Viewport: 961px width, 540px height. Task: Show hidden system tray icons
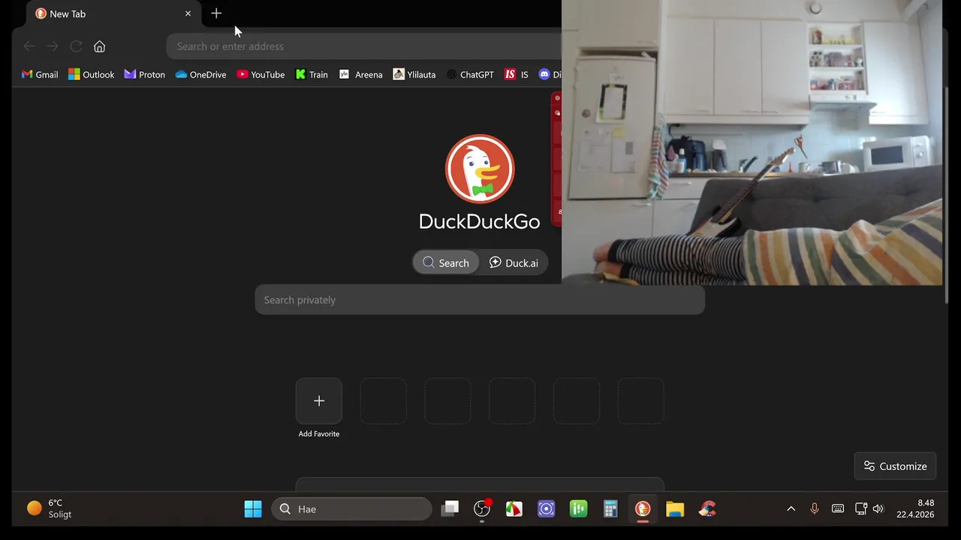tap(791, 508)
